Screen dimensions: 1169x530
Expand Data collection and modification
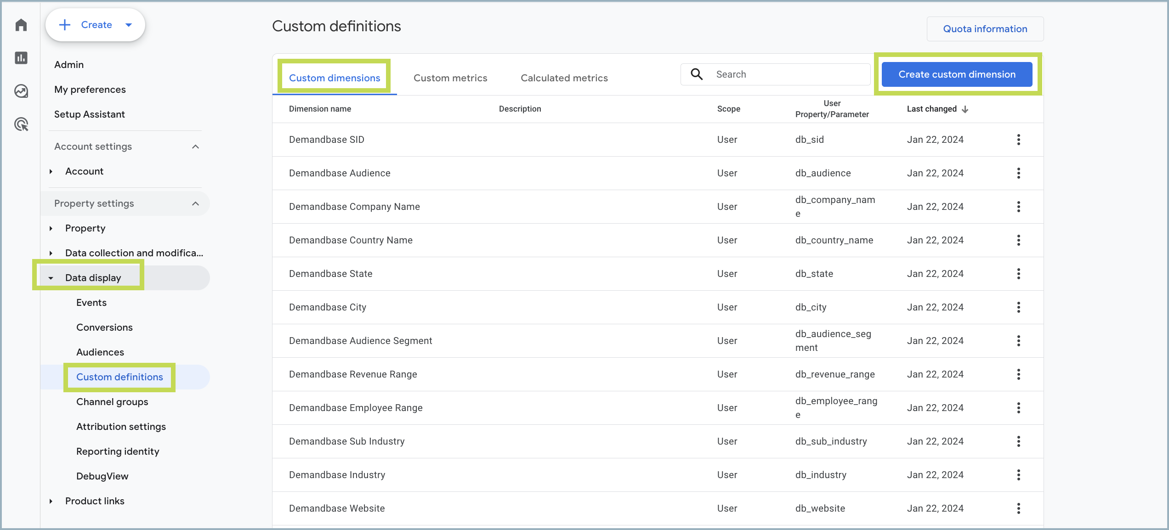pyautogui.click(x=51, y=253)
